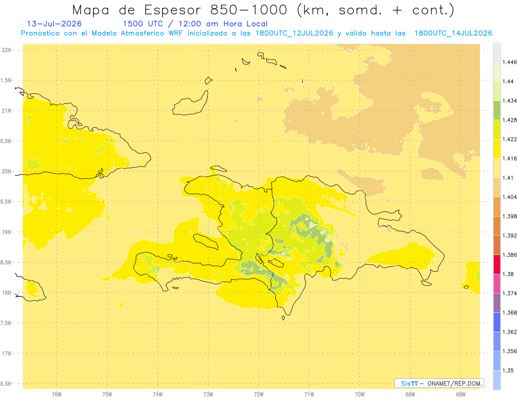
Task: Click legend value 1.398
Action: pos(510,216)
